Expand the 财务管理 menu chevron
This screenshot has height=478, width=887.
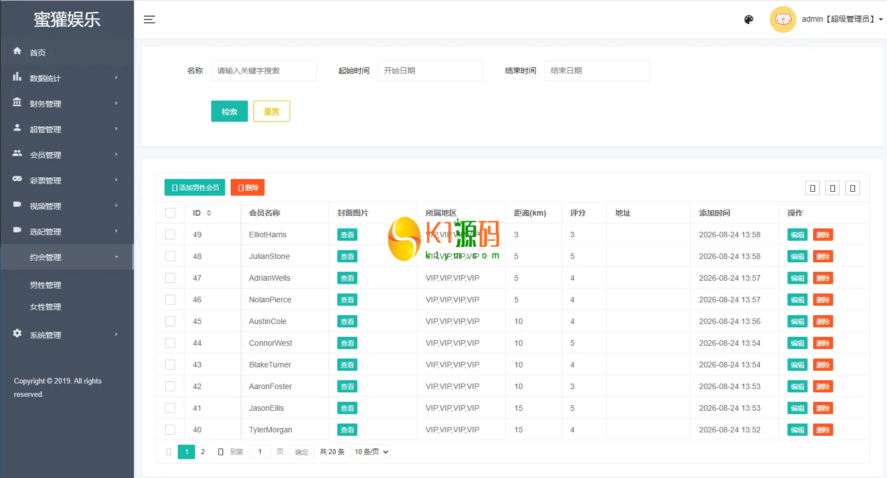[116, 103]
